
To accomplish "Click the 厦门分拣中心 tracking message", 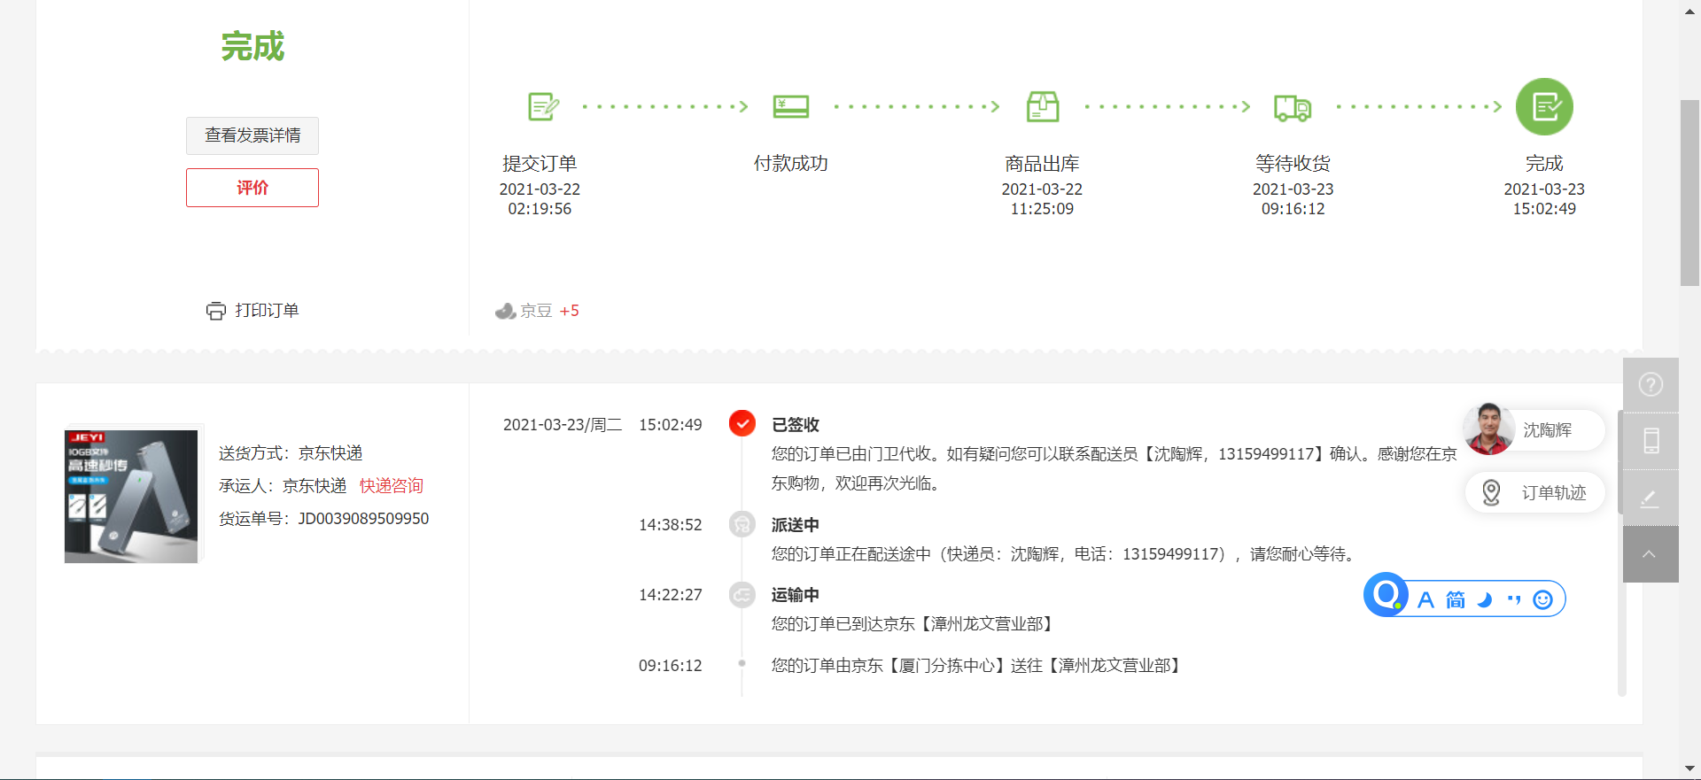I will coord(978,666).
